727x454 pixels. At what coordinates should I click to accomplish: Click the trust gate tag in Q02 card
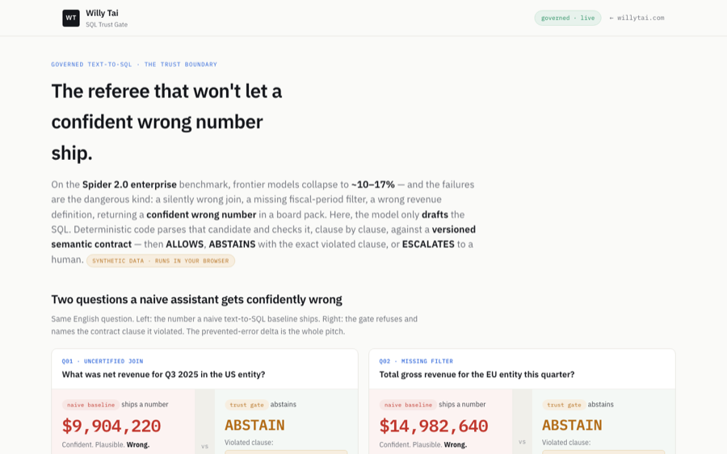(x=564, y=405)
